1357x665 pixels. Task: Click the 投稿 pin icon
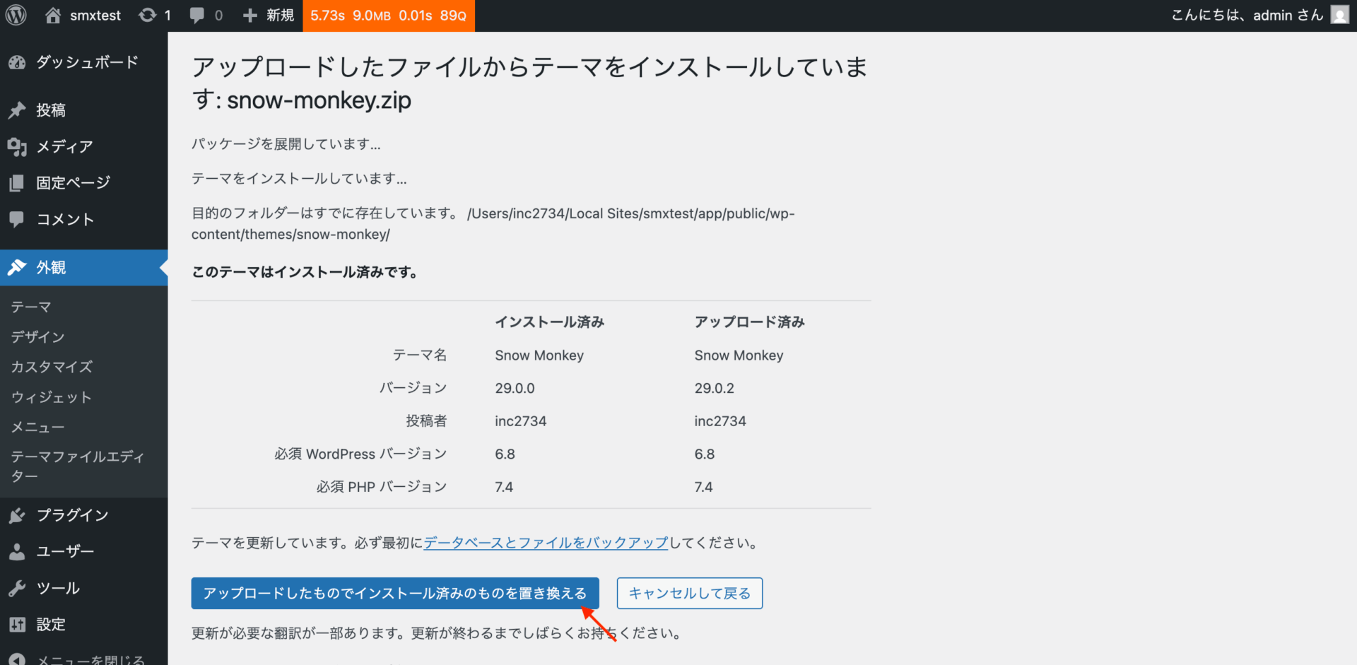(x=17, y=110)
